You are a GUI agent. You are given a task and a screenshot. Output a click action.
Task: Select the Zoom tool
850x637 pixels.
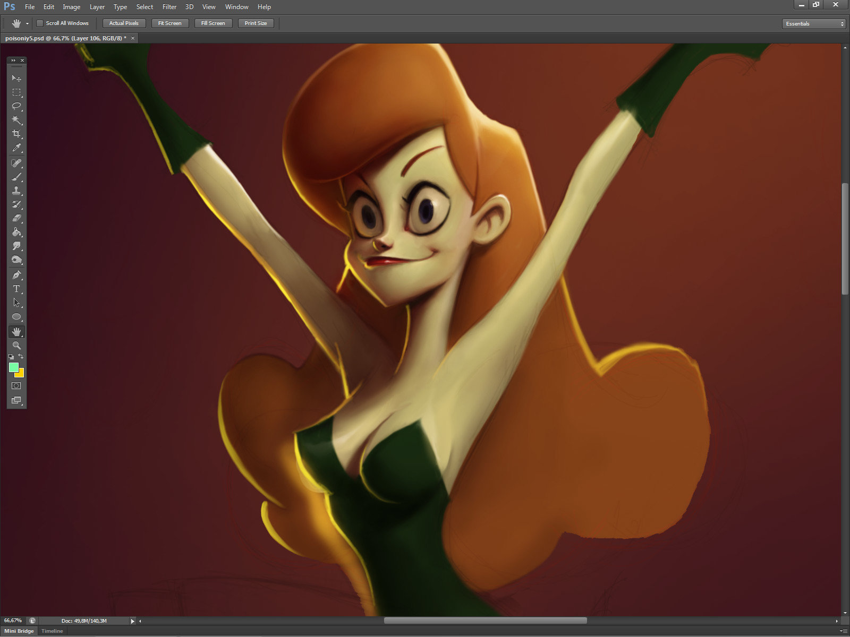tap(16, 346)
